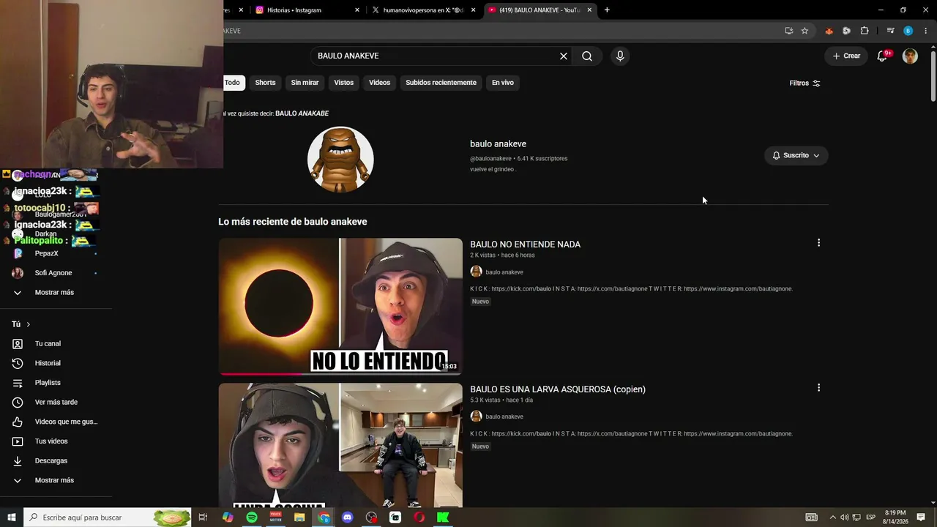Click the install app icon in address bar

pyautogui.click(x=788, y=31)
